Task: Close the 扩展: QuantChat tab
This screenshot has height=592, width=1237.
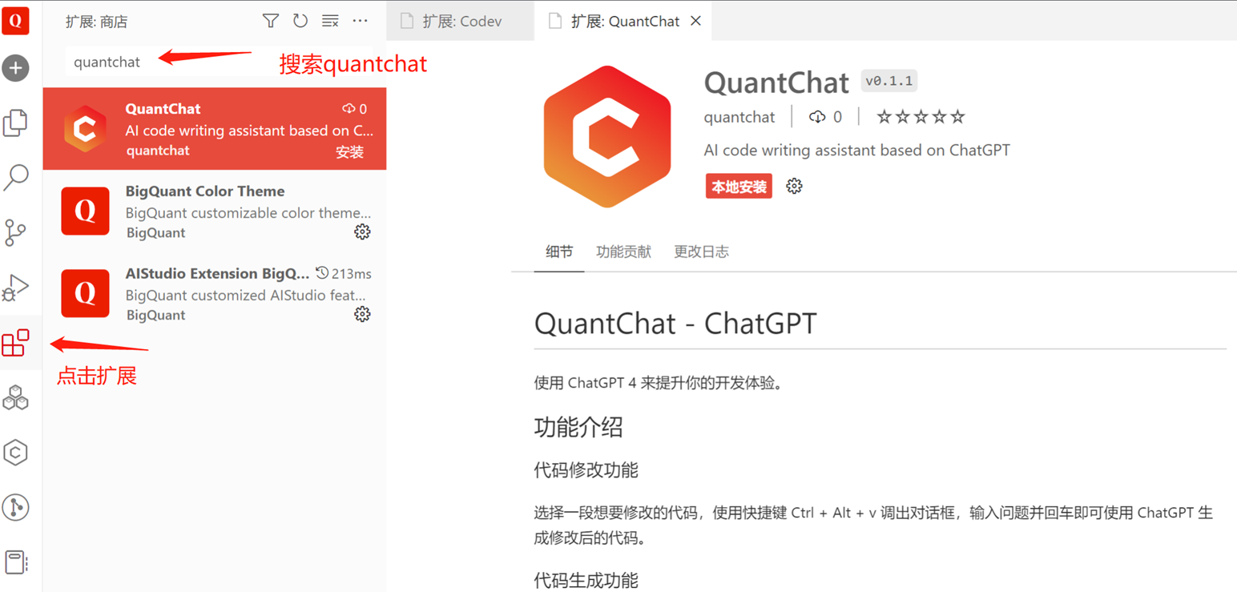Action: point(695,22)
